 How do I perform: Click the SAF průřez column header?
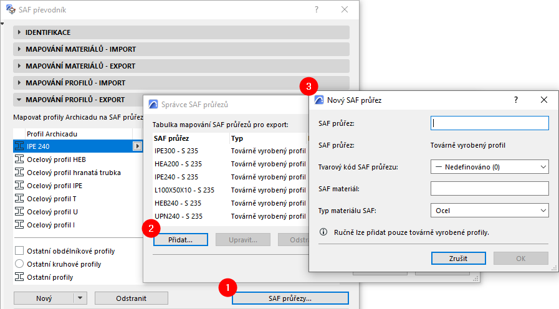190,138
